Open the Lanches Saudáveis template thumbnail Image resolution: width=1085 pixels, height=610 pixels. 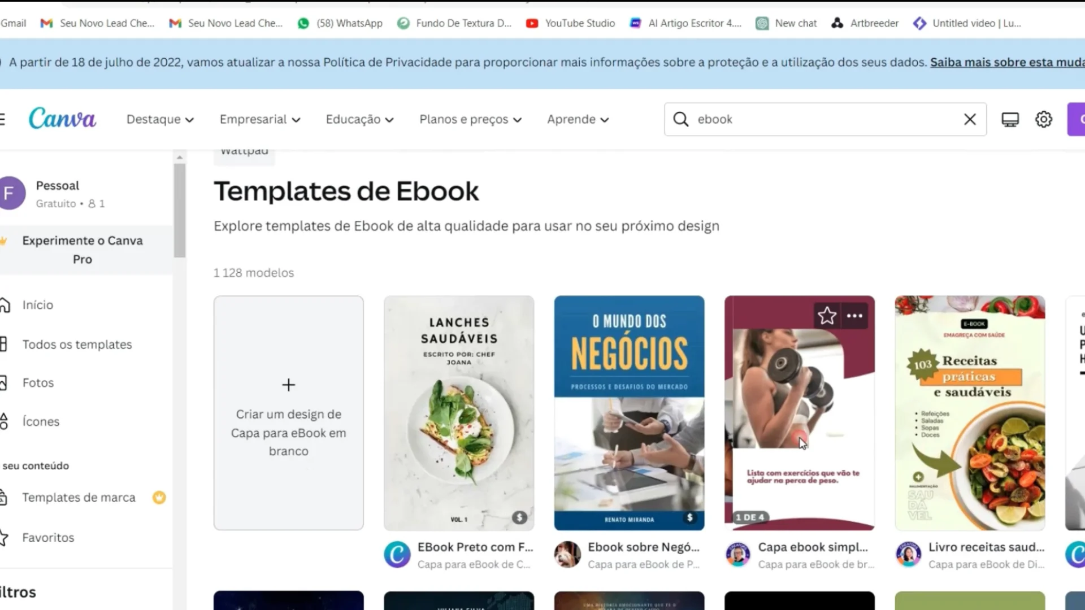click(x=459, y=413)
